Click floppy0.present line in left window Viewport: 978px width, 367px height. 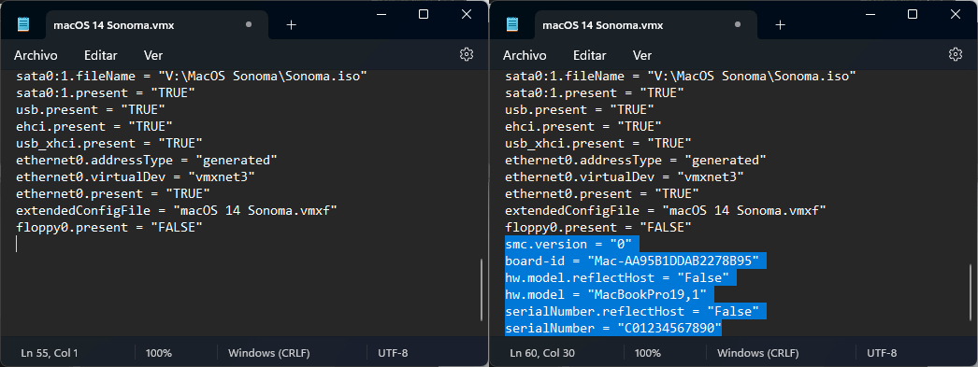click(109, 228)
